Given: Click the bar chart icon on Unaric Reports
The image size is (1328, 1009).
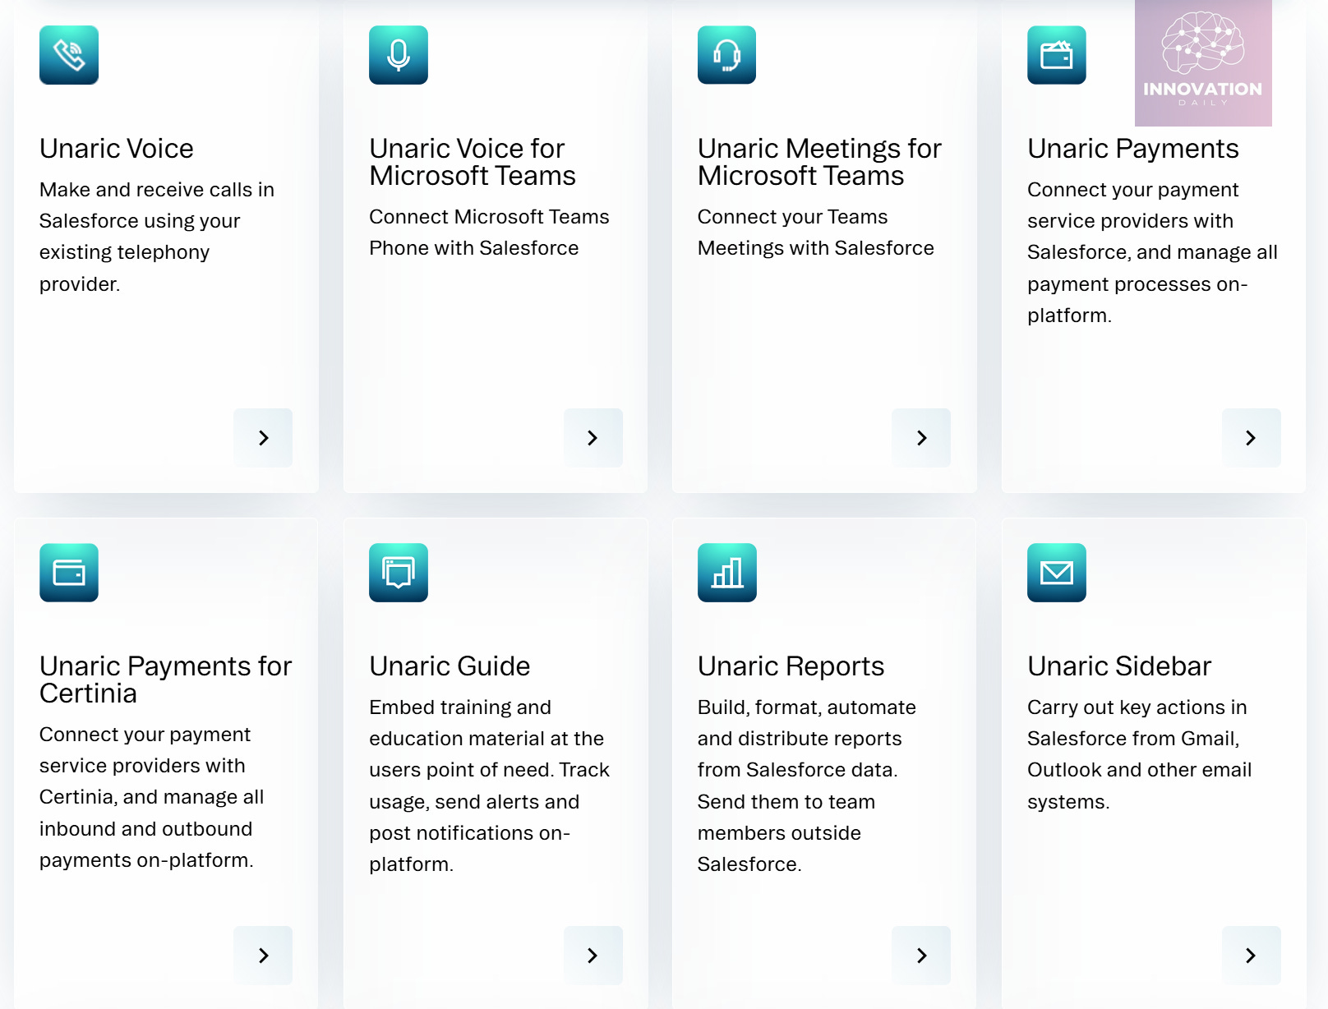Looking at the screenshot, I should 727,573.
